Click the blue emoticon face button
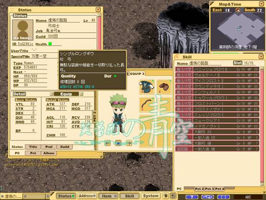The height and width of the screenshot is (200, 266). click(208, 197)
